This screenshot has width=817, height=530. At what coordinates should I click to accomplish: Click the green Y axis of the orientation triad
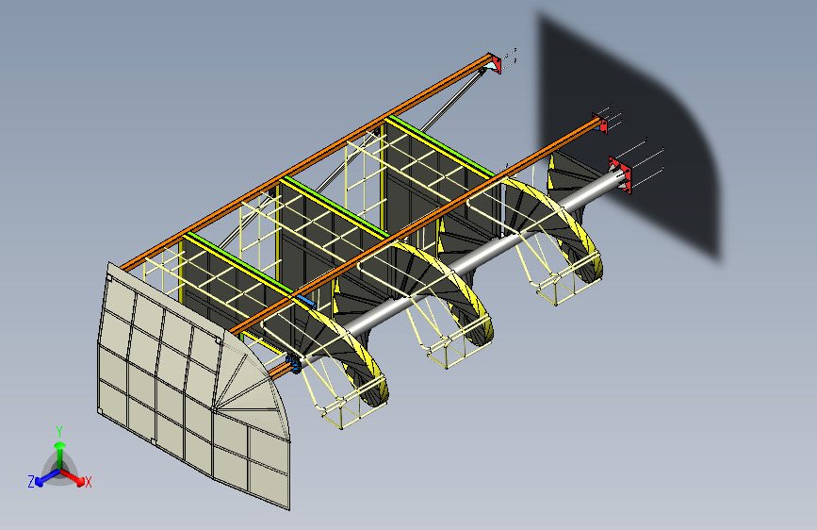click(60, 455)
